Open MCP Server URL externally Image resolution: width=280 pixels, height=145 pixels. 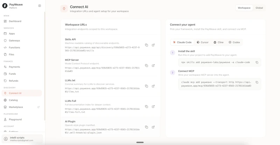pos(153,66)
